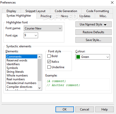Open the Snippet Layout tab

[35, 11]
